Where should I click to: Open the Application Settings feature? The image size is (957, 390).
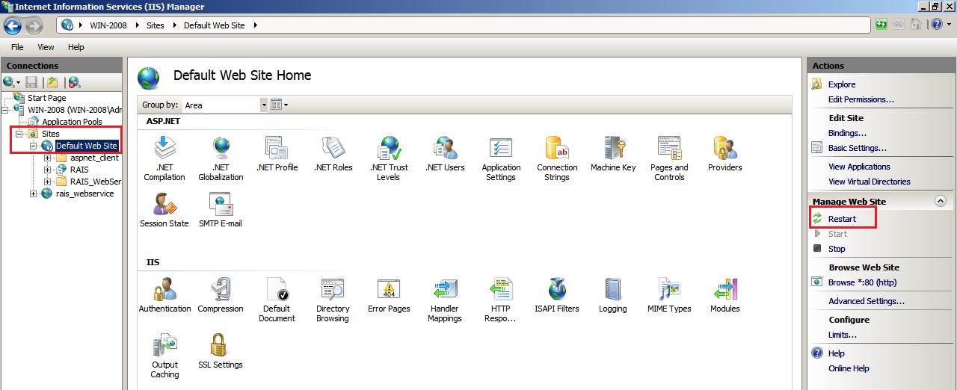pos(501,158)
